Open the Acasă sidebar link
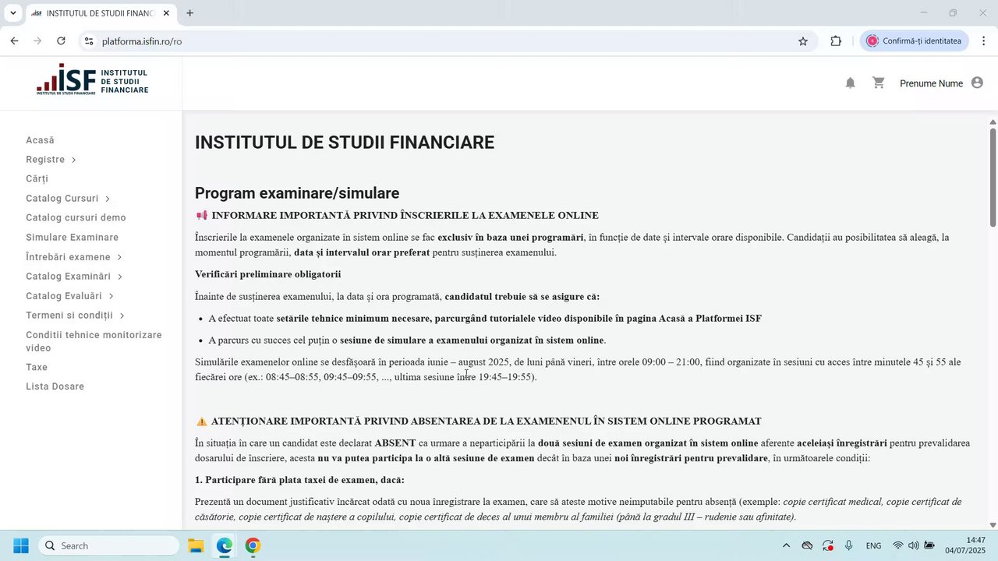The width and height of the screenshot is (998, 561). click(x=40, y=140)
